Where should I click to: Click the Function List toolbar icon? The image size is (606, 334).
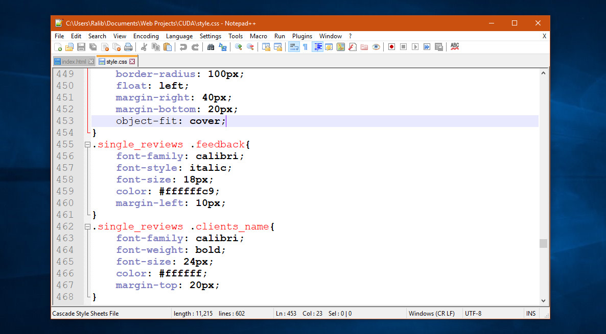(x=352, y=47)
